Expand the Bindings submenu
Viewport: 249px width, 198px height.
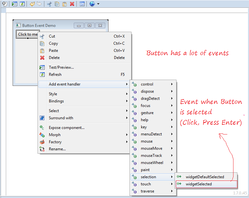click(x=84, y=101)
